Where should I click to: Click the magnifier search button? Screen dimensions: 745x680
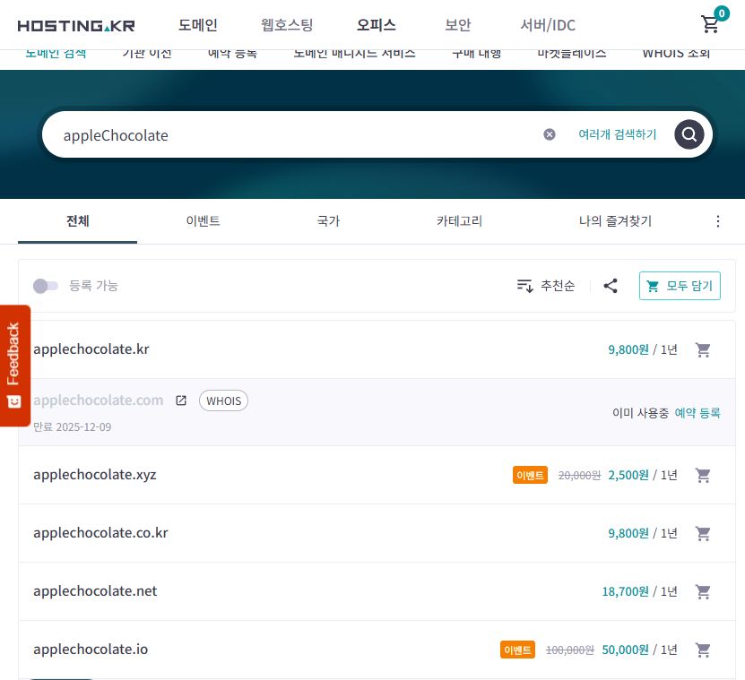click(689, 134)
